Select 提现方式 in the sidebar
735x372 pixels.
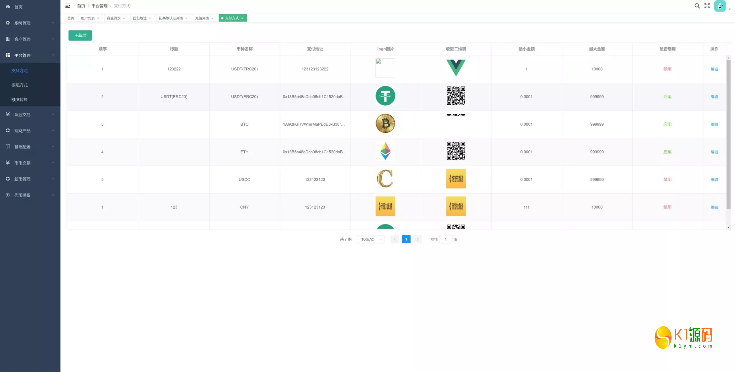(x=20, y=85)
